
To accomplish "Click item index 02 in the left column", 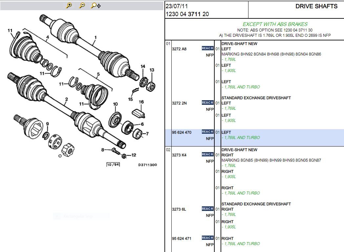I will coord(168,150).
